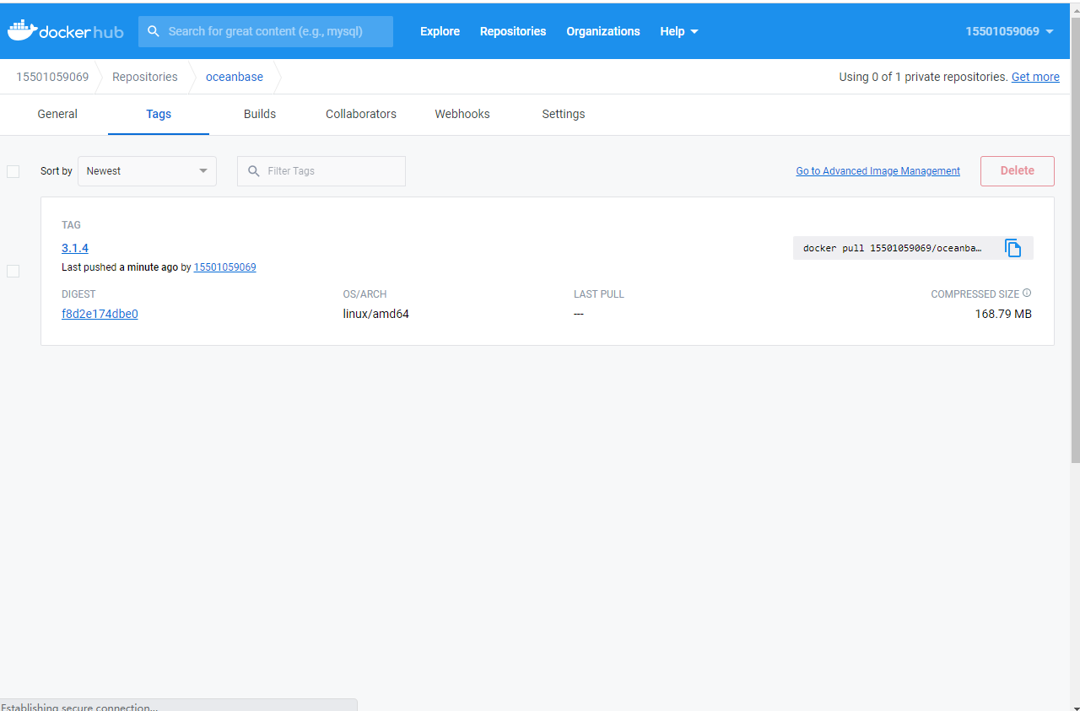Click the Delete button
This screenshot has height=711, width=1080.
[1018, 170]
